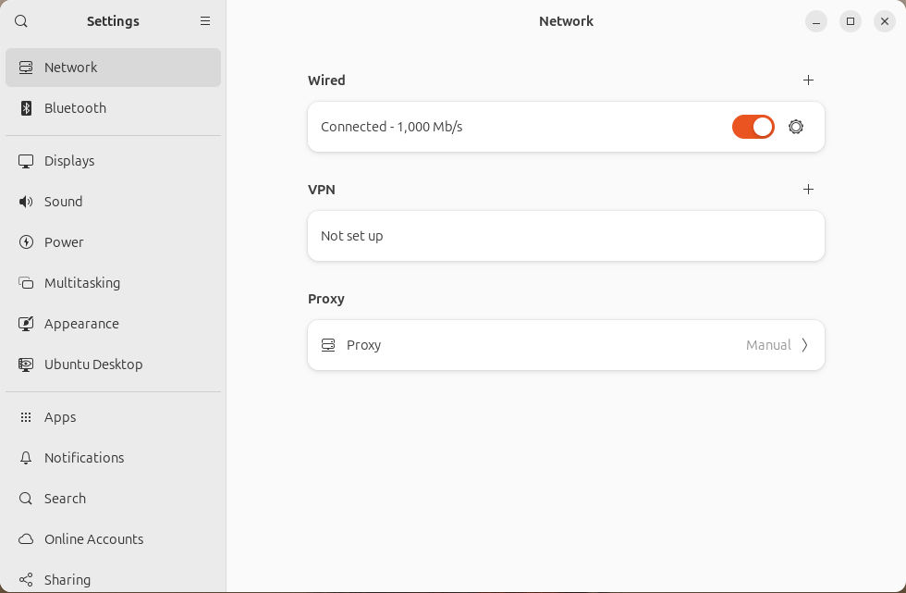Open the Proxy row showing Manual
906x593 pixels.
565,345
